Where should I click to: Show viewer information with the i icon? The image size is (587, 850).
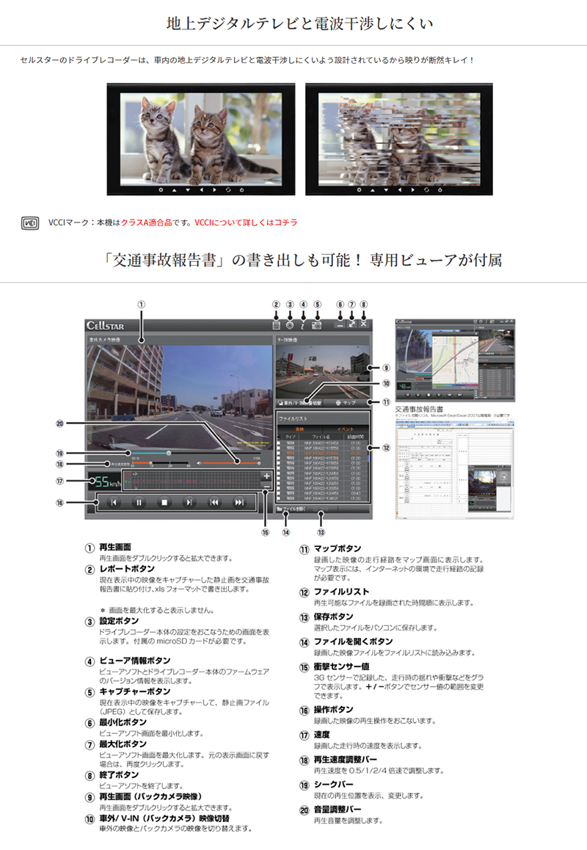[304, 324]
